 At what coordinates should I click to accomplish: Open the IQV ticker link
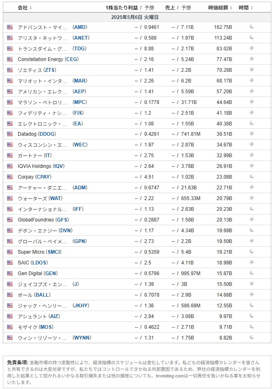[58, 166]
